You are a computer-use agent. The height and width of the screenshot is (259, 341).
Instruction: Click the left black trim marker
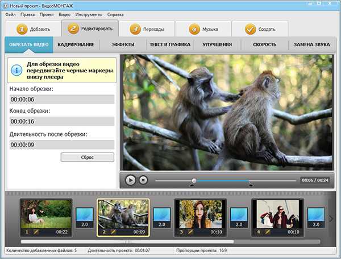(x=192, y=185)
